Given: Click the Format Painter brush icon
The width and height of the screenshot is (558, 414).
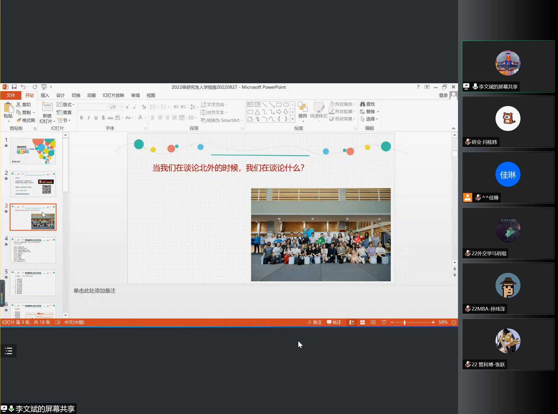Looking at the screenshot, I should click(x=19, y=120).
